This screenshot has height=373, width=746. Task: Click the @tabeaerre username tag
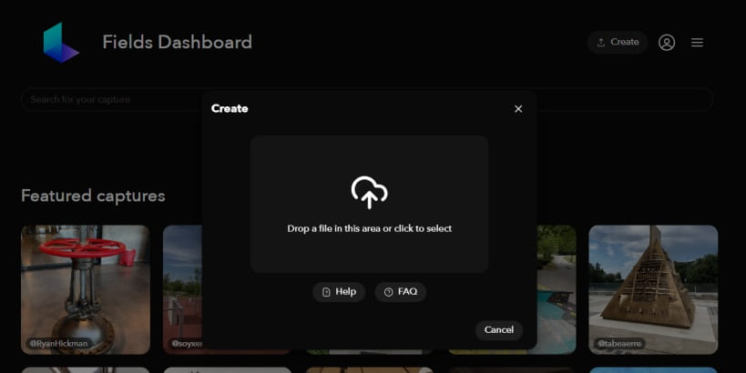[619, 343]
